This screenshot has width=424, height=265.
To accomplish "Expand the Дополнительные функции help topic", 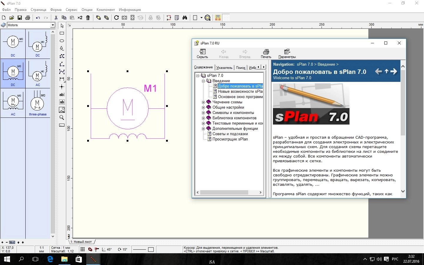I will [x=203, y=129].
